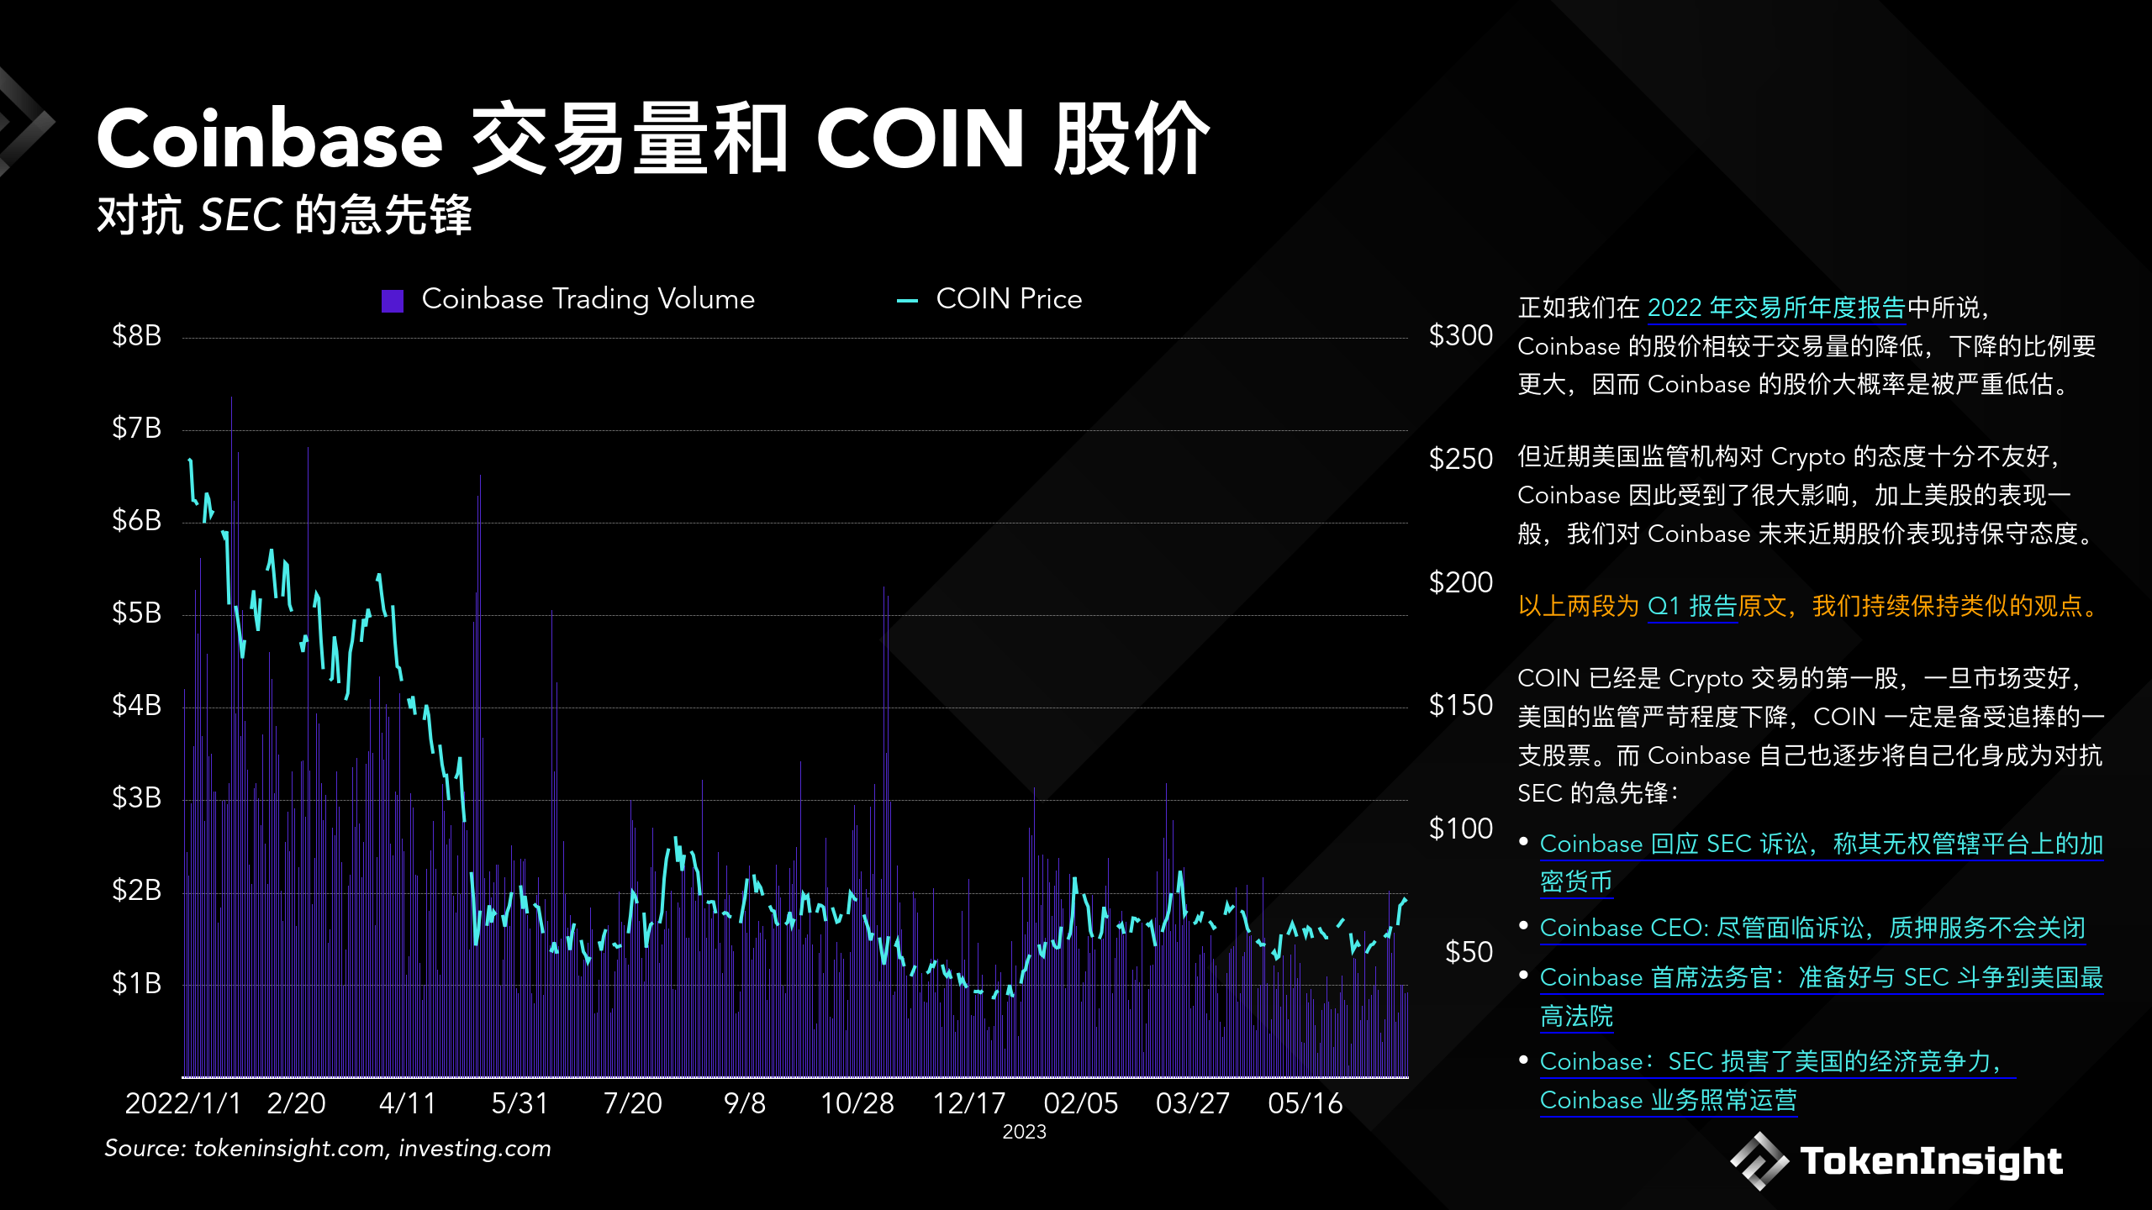The width and height of the screenshot is (2152, 1210).
Task: Click the $200 price axis label
Action: [x=1461, y=583]
